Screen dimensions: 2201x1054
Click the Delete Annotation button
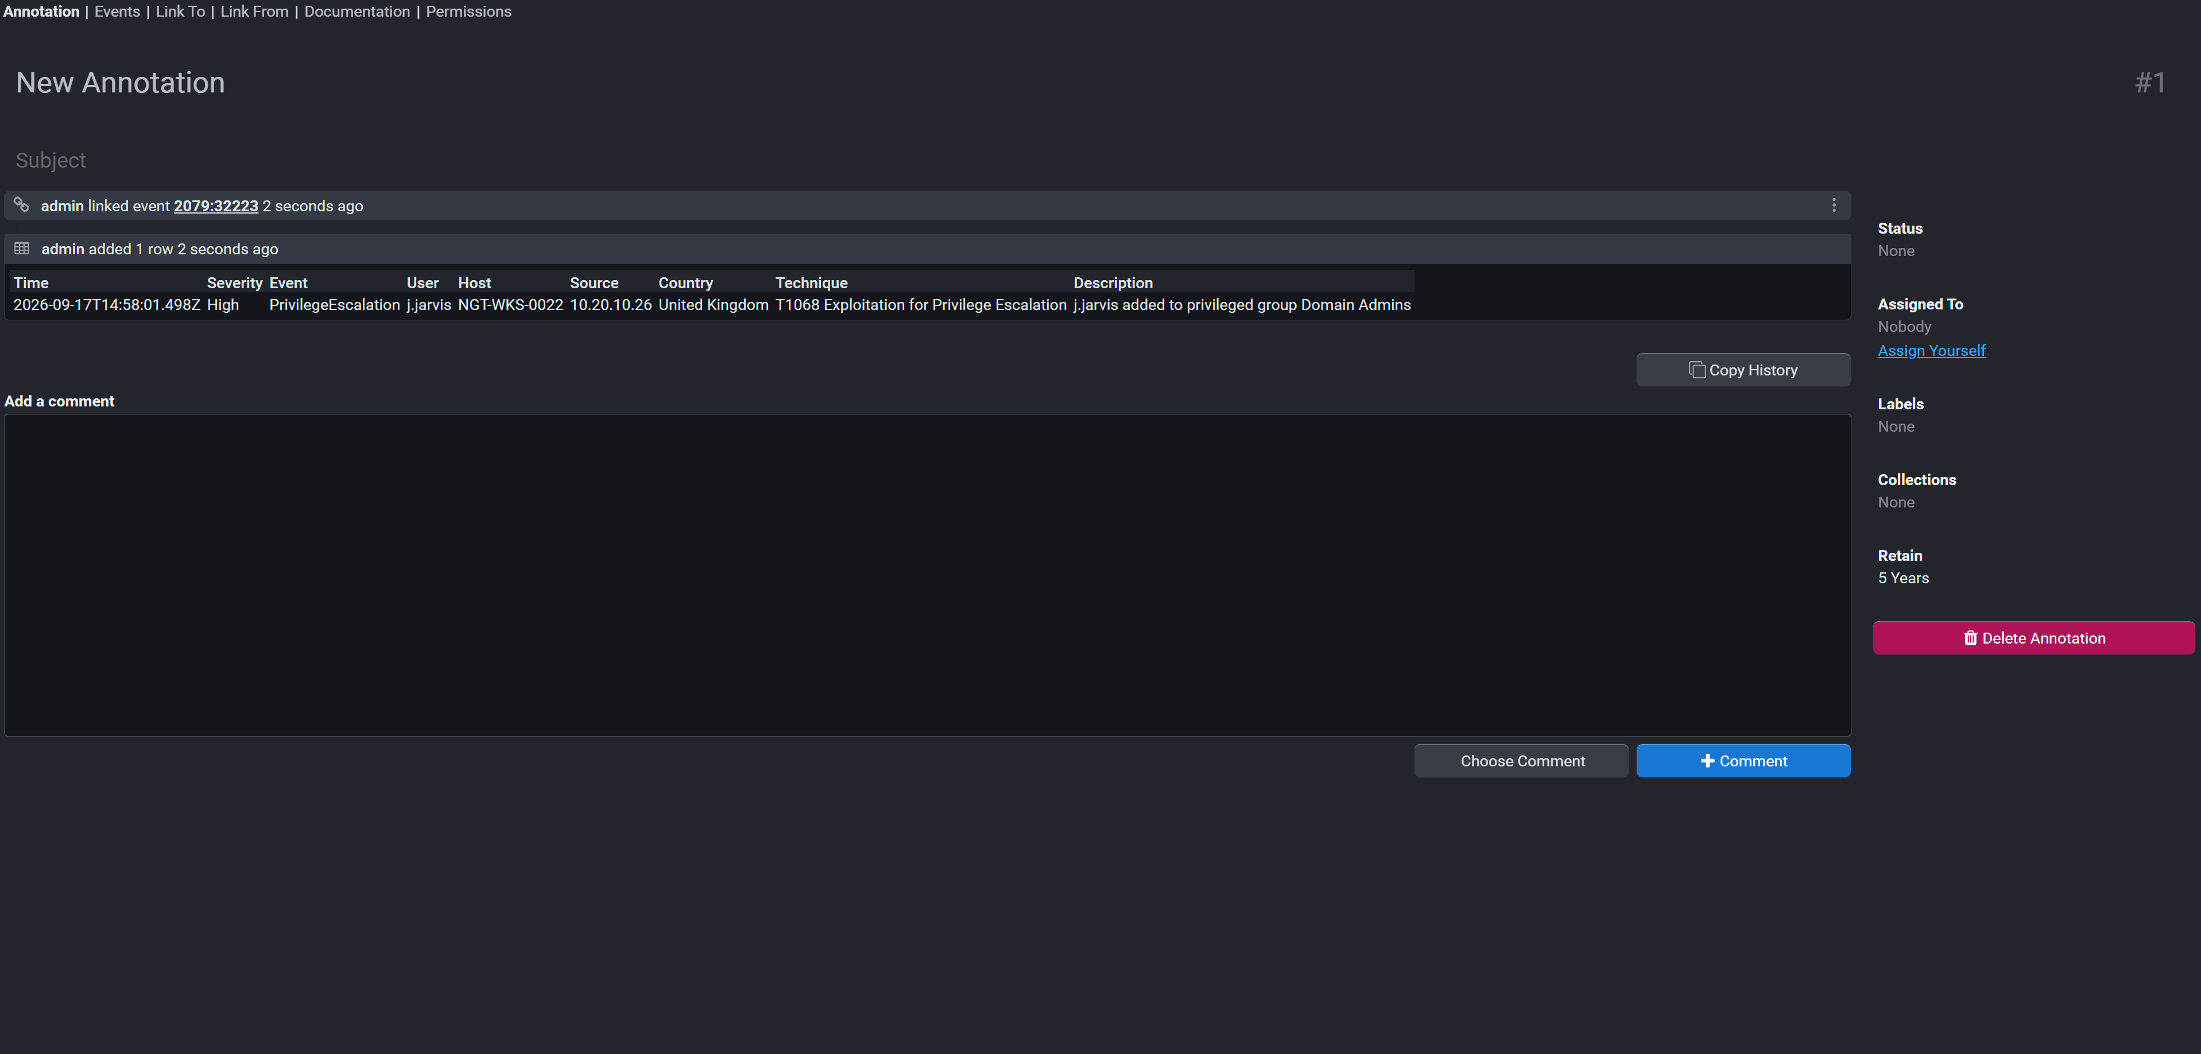click(x=2033, y=638)
